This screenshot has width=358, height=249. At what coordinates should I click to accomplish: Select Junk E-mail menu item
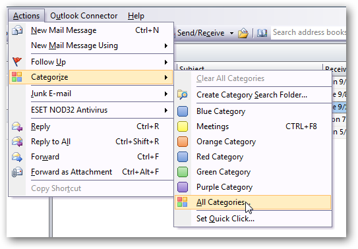[91, 94]
